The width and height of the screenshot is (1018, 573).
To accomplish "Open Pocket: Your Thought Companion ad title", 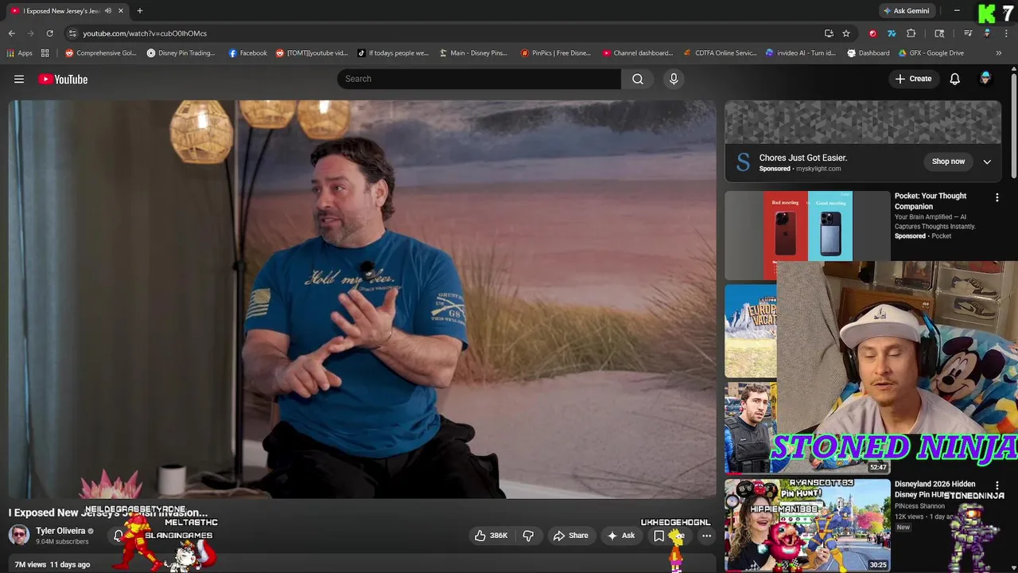I will tap(931, 201).
